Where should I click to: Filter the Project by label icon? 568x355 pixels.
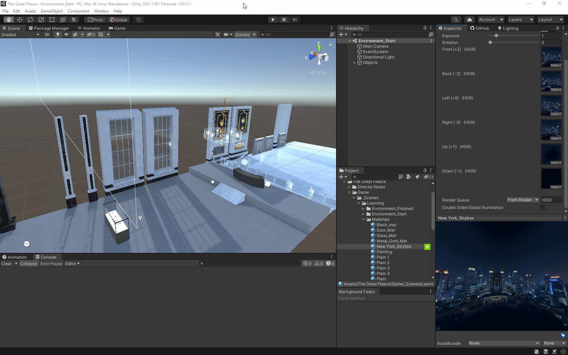pos(417,177)
